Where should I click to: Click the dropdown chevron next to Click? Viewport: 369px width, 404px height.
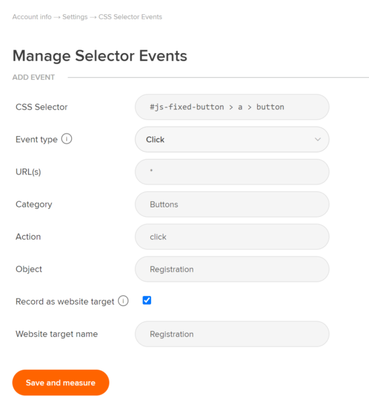pyautogui.click(x=318, y=140)
